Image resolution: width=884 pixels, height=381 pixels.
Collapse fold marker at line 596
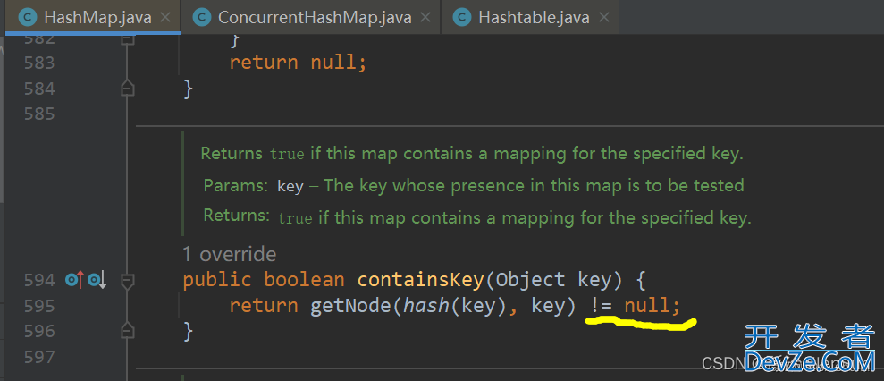pos(128,330)
